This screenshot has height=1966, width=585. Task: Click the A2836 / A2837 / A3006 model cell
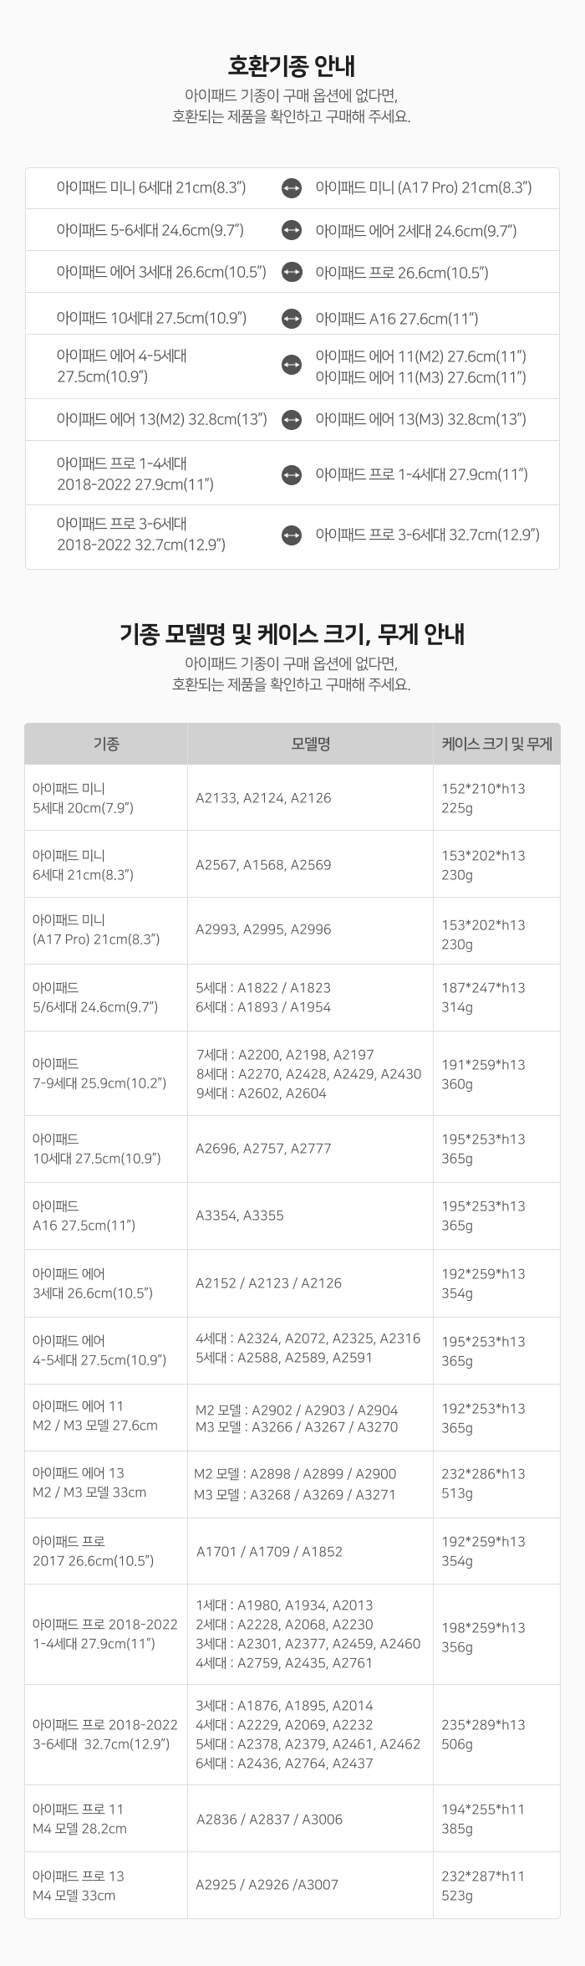(x=269, y=1819)
